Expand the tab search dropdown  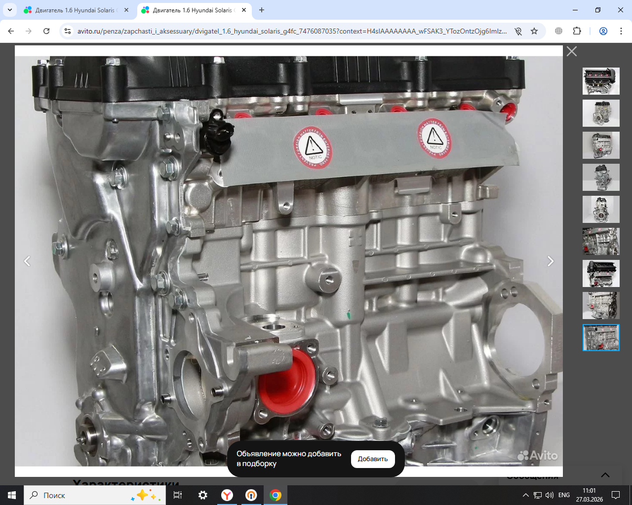pos(9,10)
